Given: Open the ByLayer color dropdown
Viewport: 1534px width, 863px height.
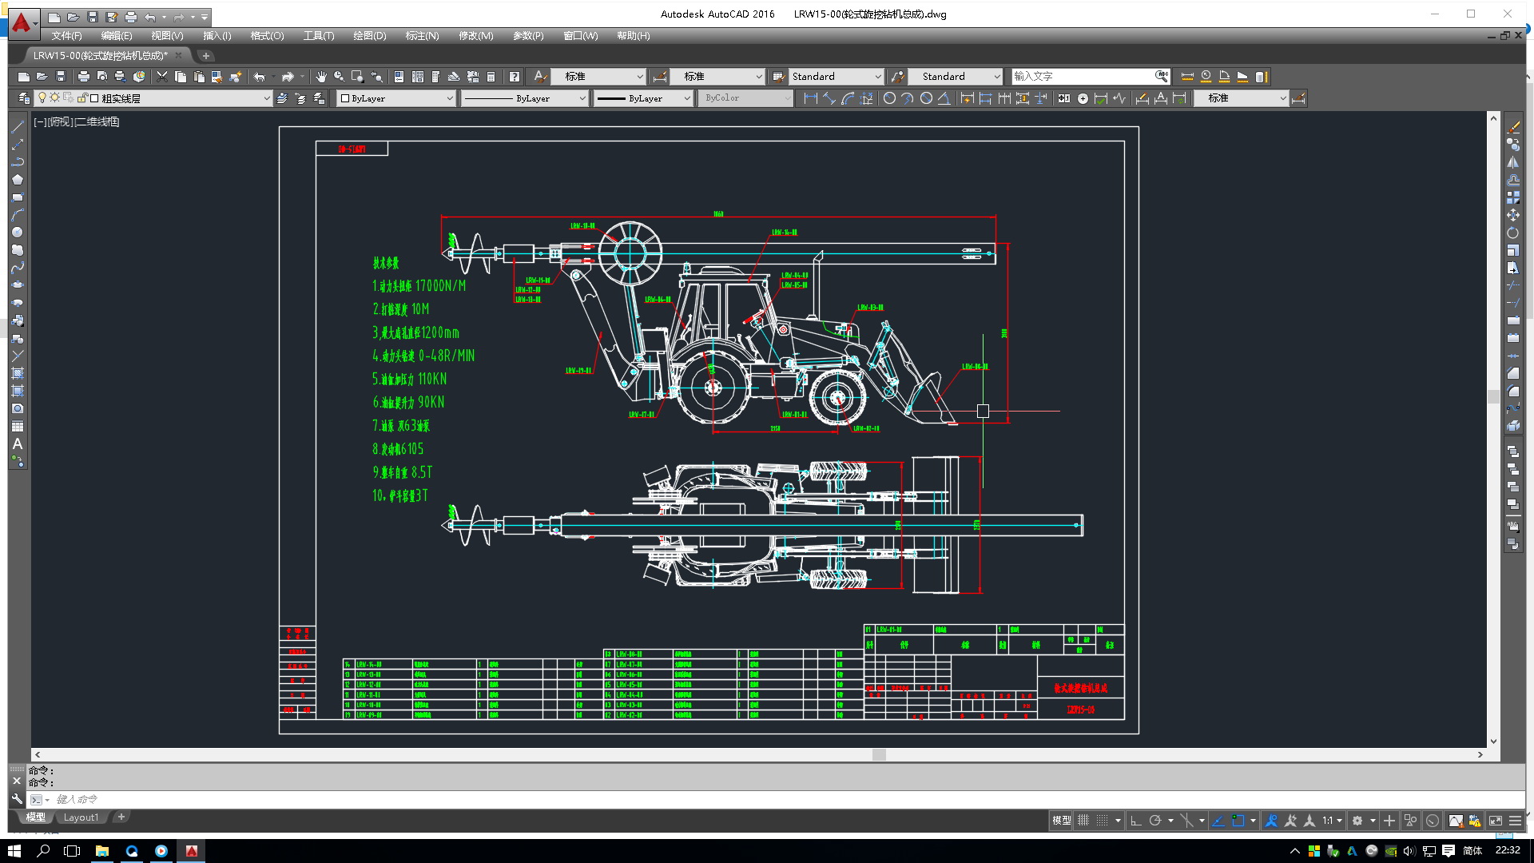Looking at the screenshot, I should [450, 98].
